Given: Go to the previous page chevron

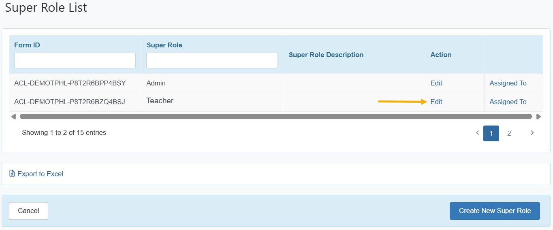Looking at the screenshot, I should point(477,133).
